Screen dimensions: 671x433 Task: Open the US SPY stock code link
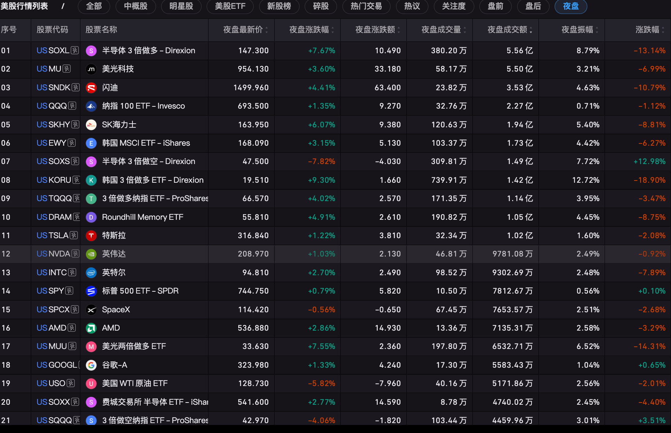pyautogui.click(x=50, y=291)
